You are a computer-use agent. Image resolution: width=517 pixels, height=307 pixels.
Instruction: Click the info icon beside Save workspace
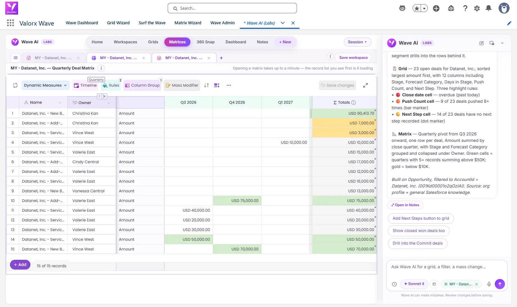tap(330, 56)
